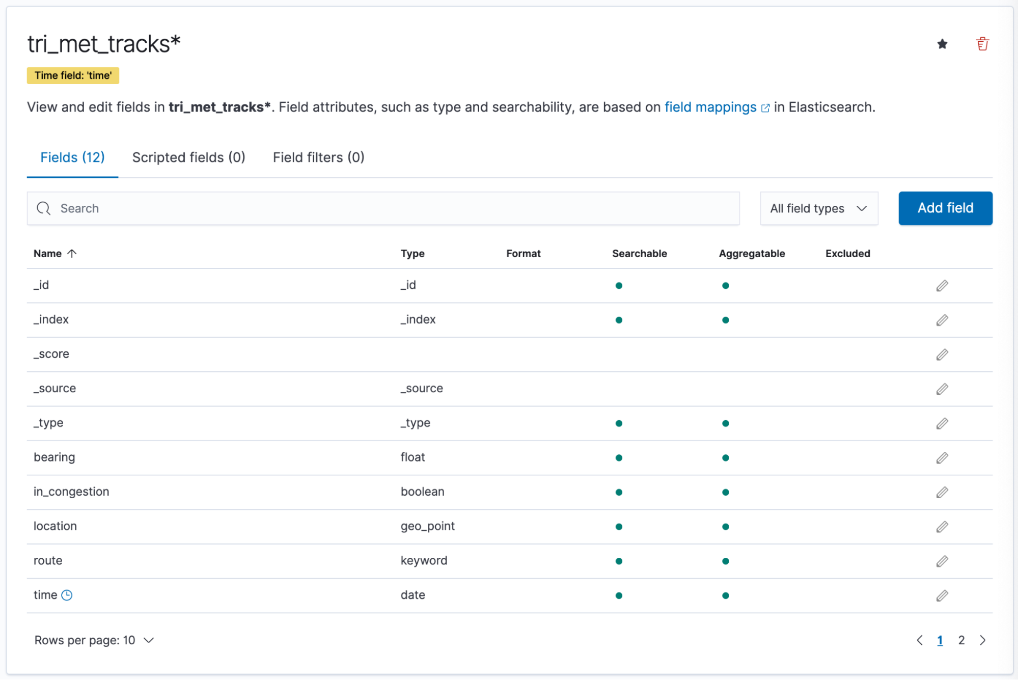This screenshot has width=1018, height=680.
Task: Click the red trash delete icon
Action: [982, 44]
